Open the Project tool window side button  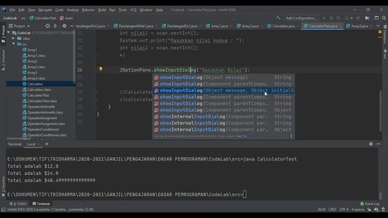pyautogui.click(x=3, y=34)
